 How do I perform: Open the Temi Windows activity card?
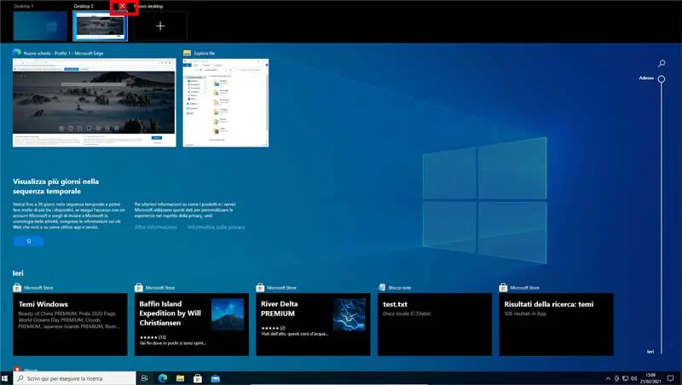pyautogui.click(x=70, y=325)
